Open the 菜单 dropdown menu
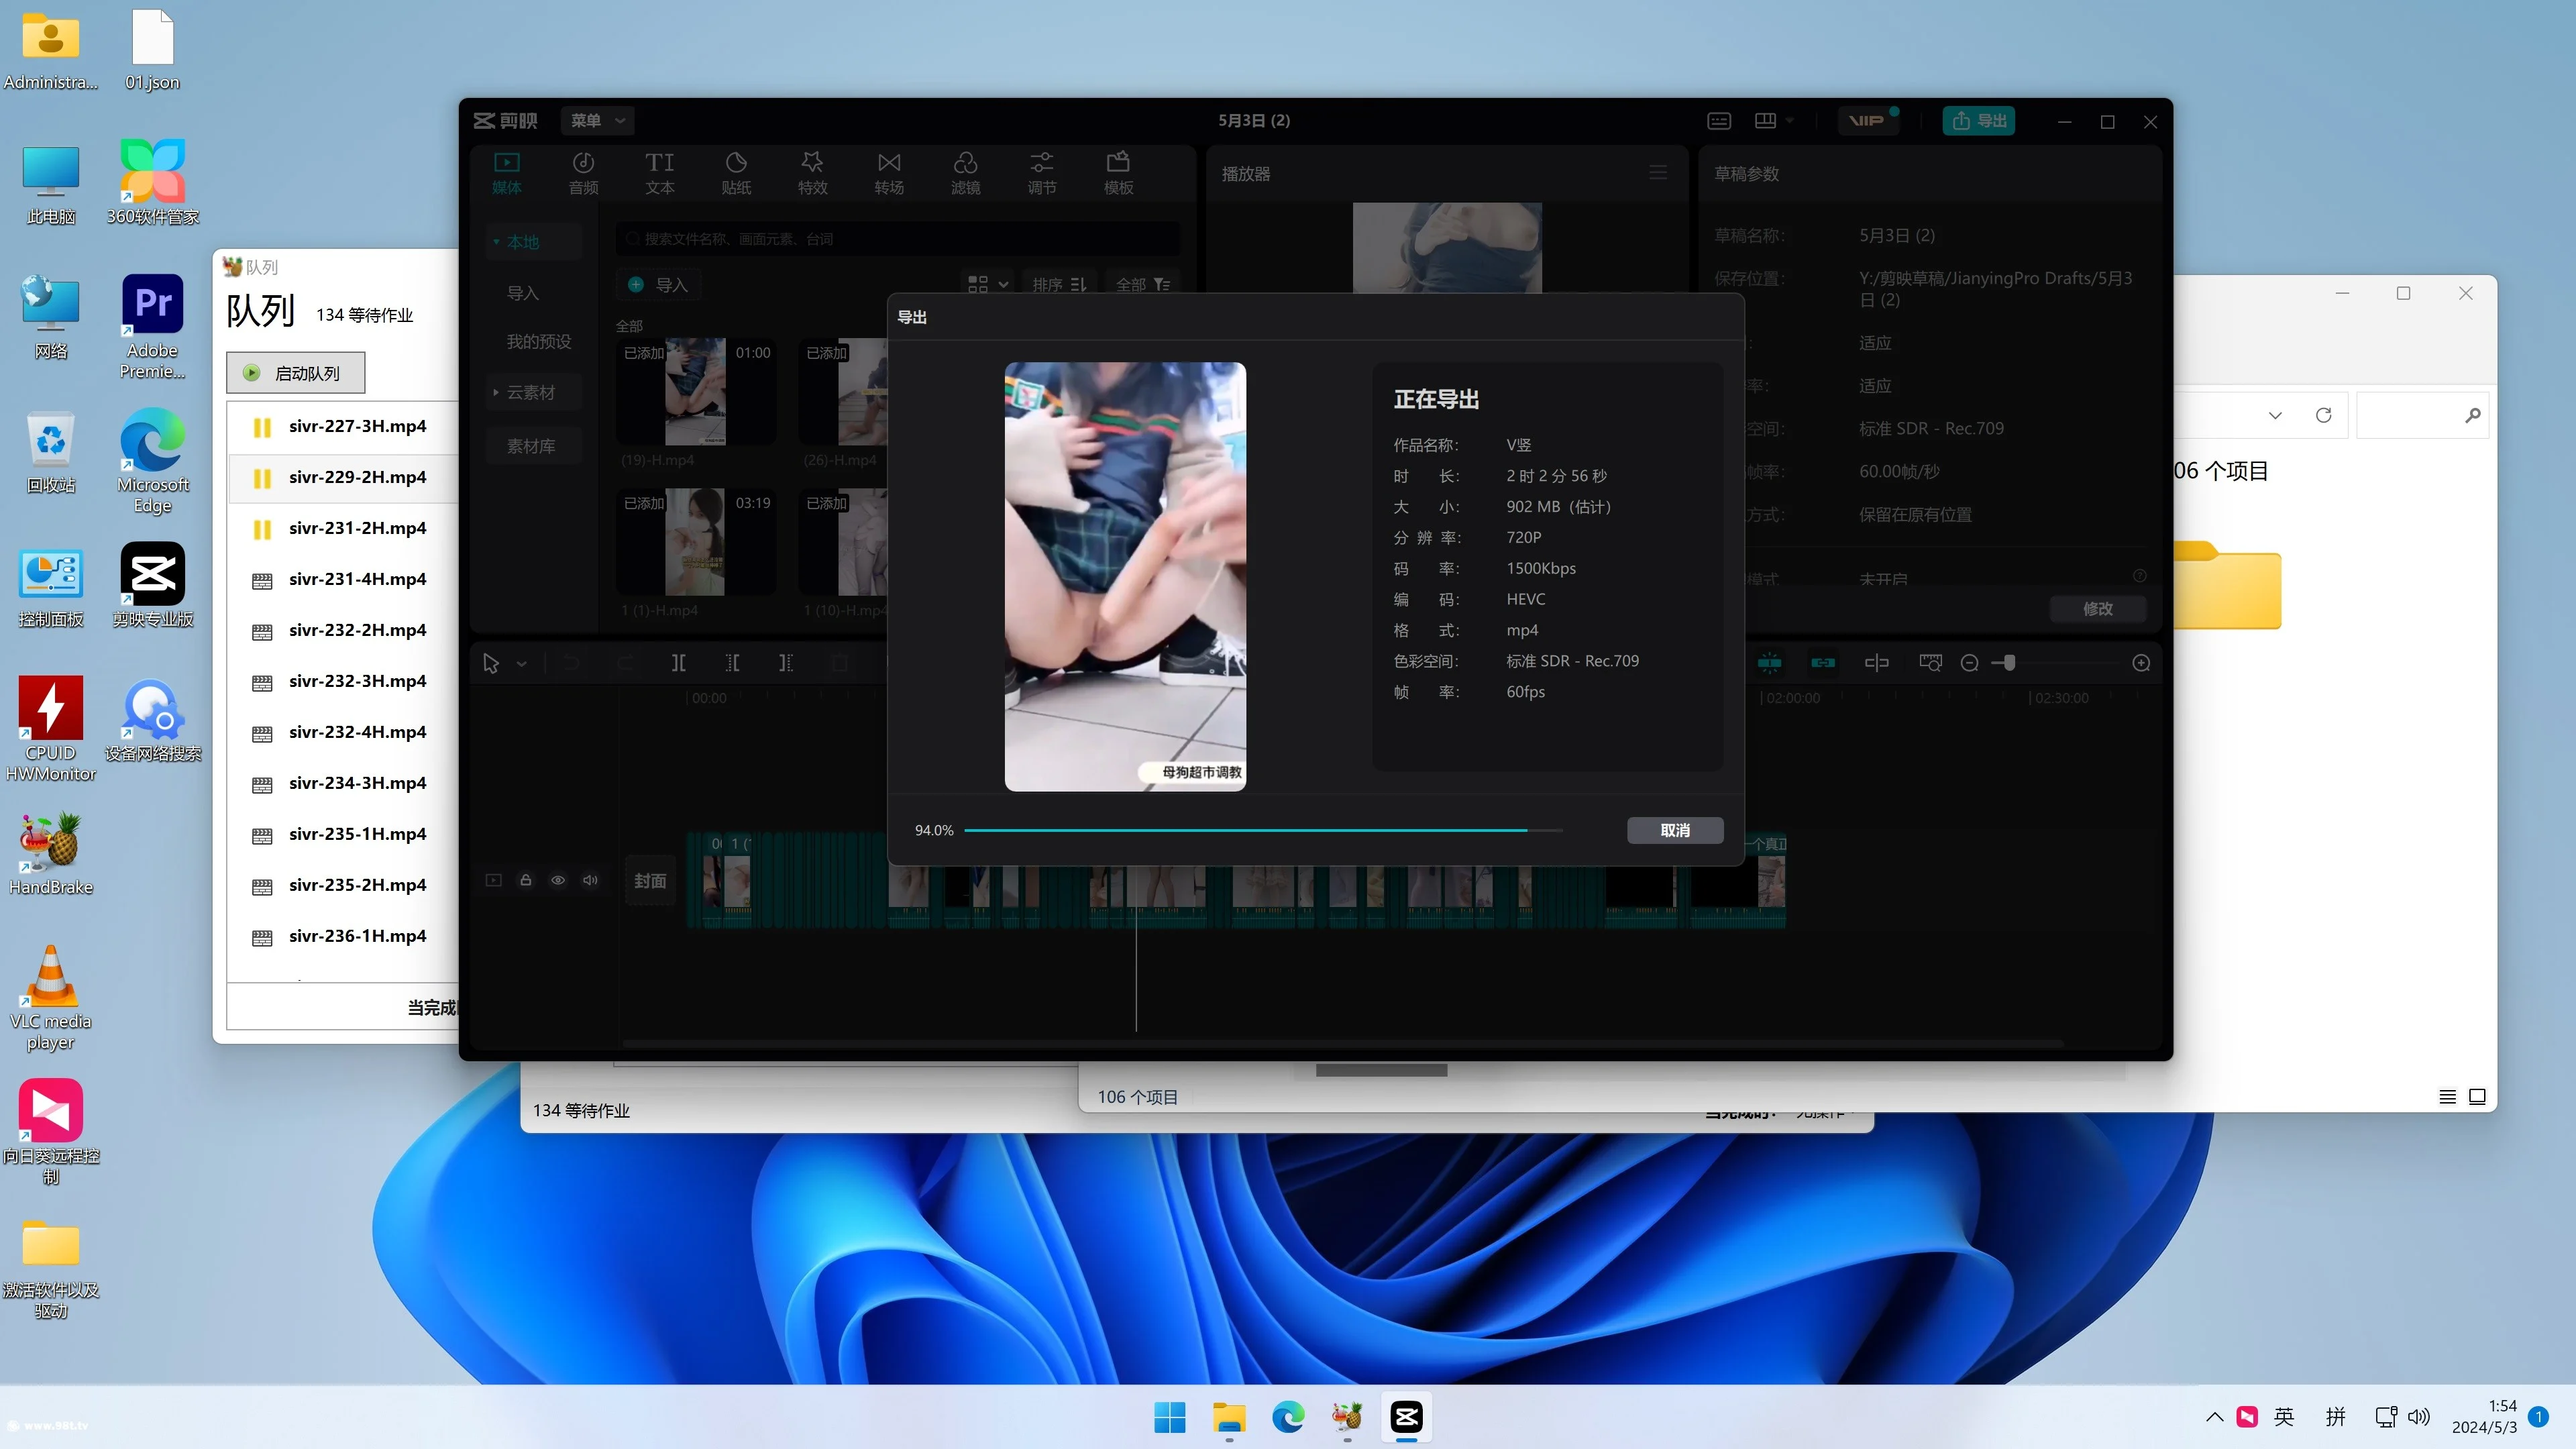The width and height of the screenshot is (2576, 1449). (597, 121)
